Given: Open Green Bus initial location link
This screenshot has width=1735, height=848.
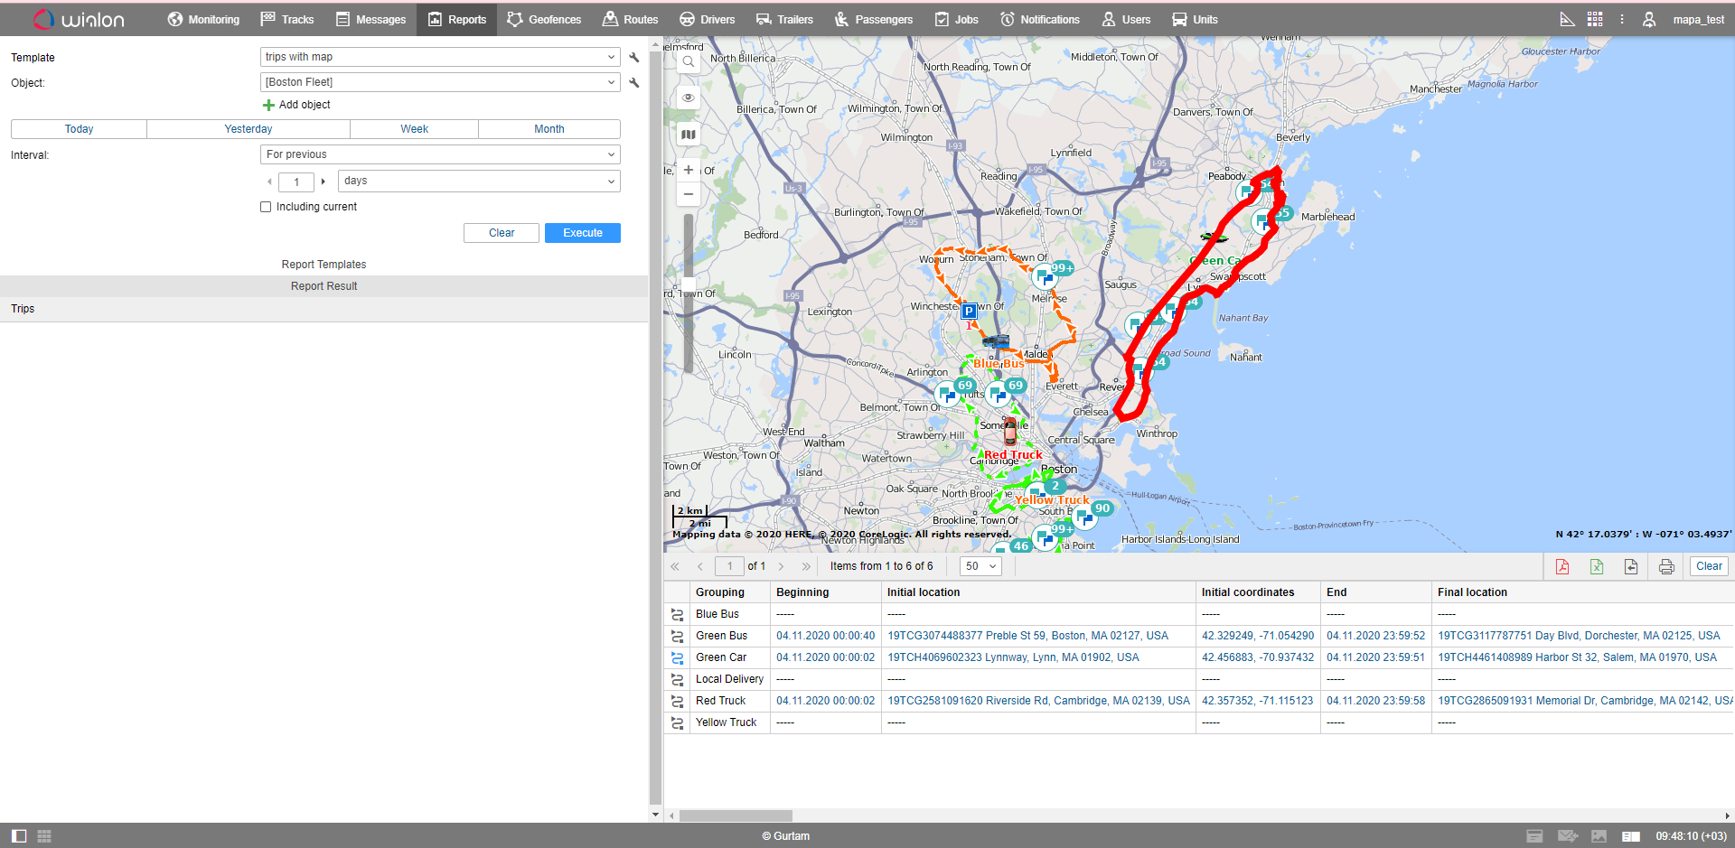Looking at the screenshot, I should coord(1027,636).
